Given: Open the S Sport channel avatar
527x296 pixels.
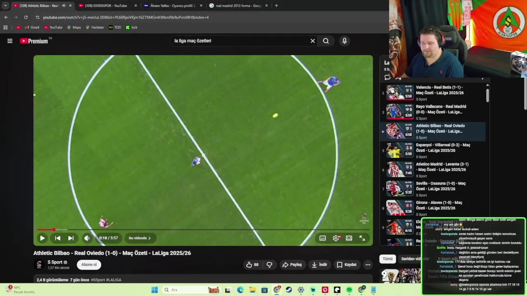Looking at the screenshot, I should [x=39, y=264].
